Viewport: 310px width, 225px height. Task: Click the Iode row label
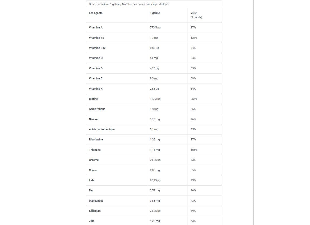coord(91,180)
